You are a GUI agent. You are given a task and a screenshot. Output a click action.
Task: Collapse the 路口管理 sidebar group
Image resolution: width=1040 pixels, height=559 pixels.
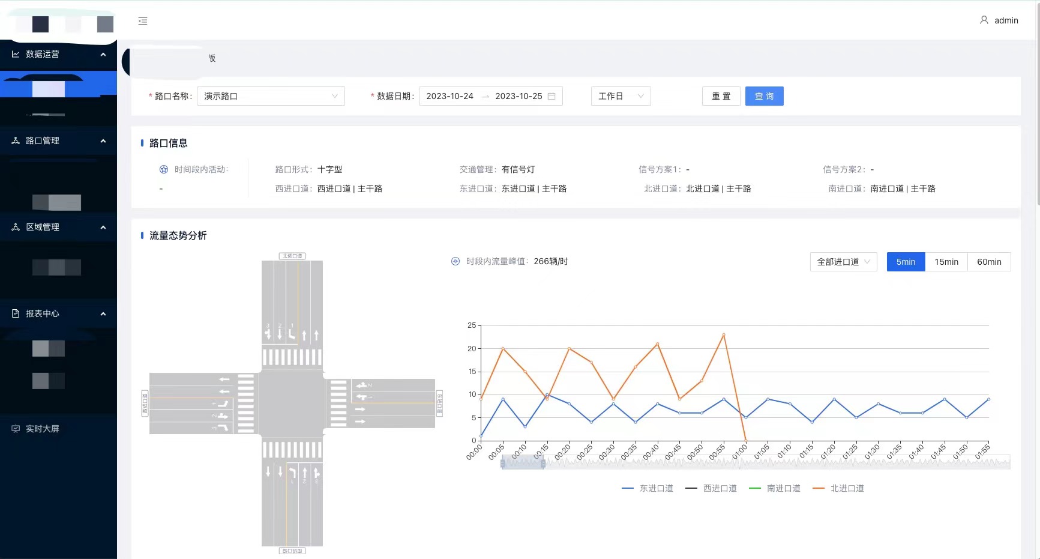tap(103, 141)
